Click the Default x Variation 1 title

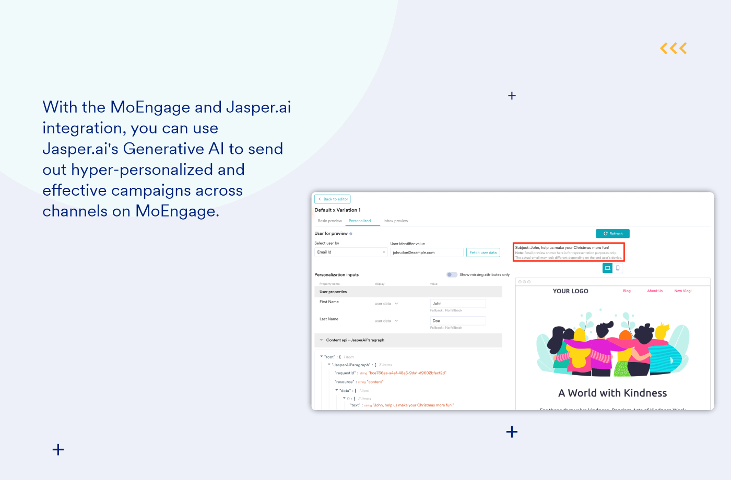coord(337,210)
